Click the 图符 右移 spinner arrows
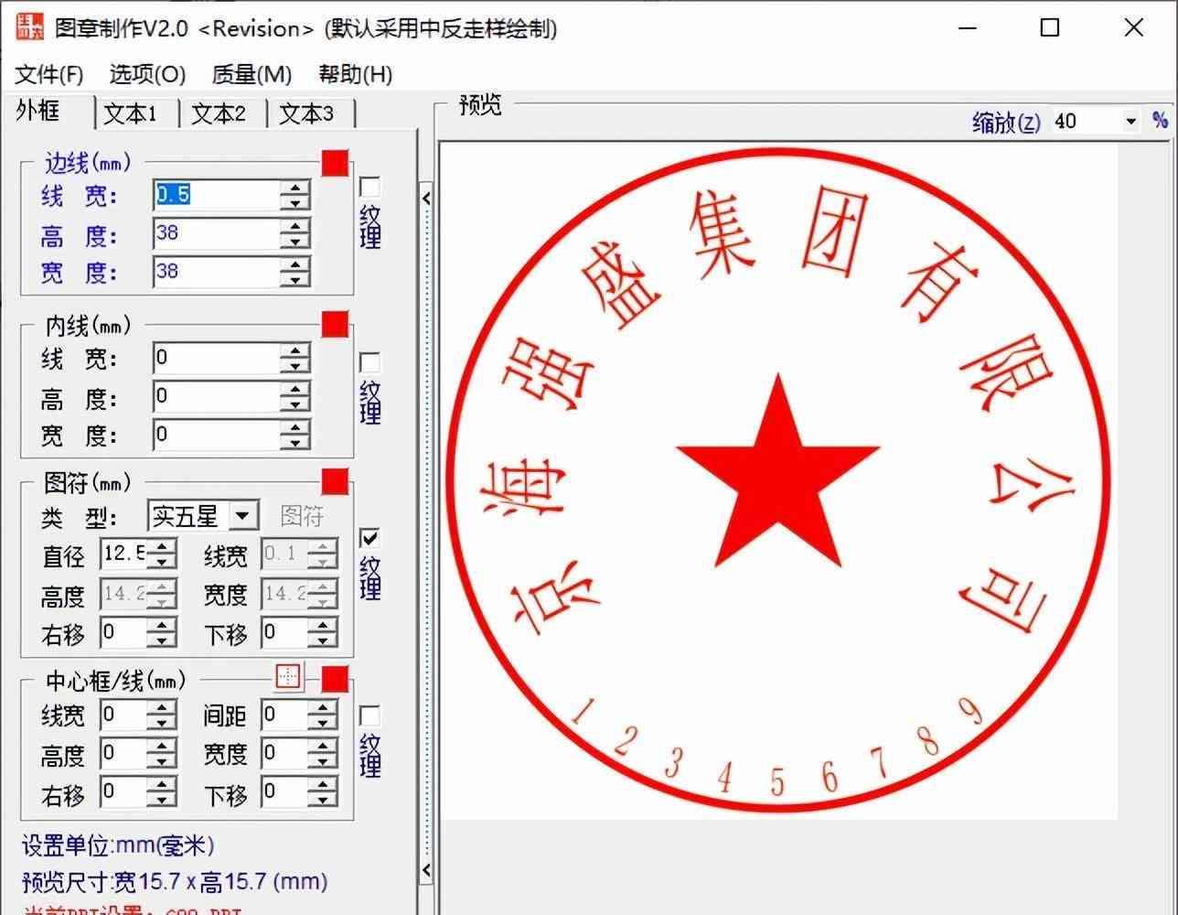The height and width of the screenshot is (915, 1178). 162,632
